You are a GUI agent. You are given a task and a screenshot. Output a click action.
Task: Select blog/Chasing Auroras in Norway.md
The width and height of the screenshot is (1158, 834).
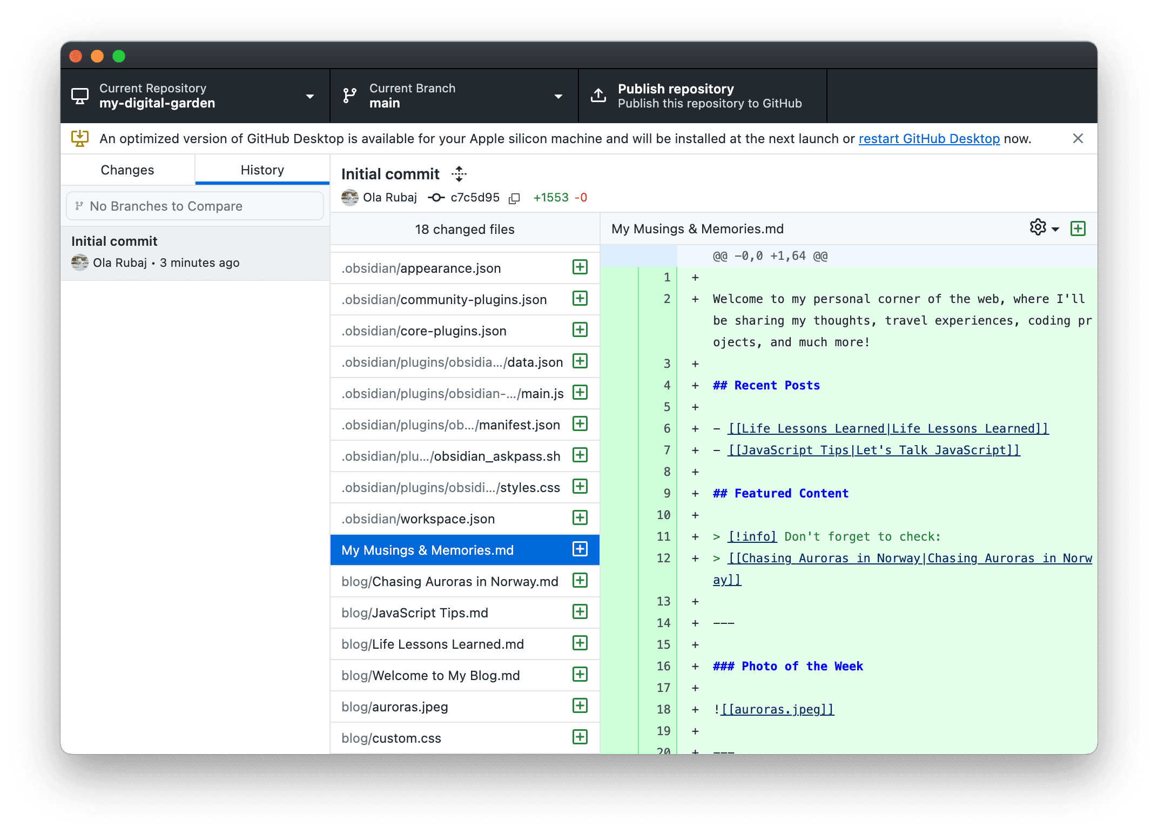(465, 582)
